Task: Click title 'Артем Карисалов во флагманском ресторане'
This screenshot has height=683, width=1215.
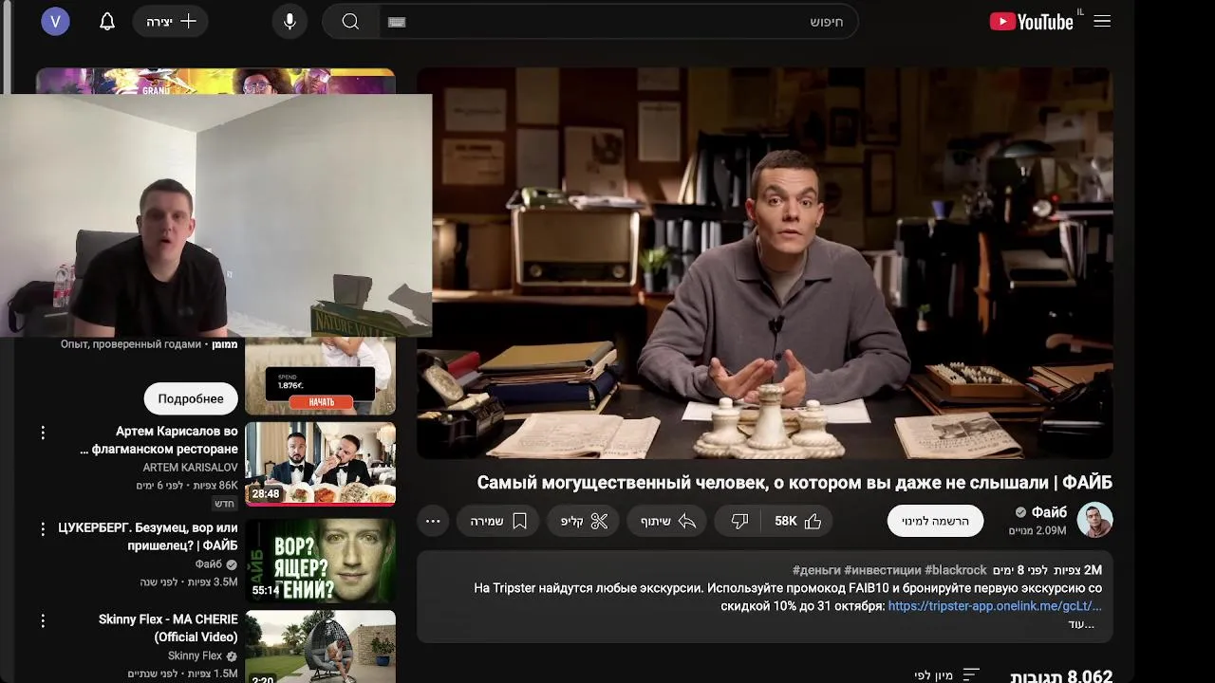Action: [x=159, y=440]
